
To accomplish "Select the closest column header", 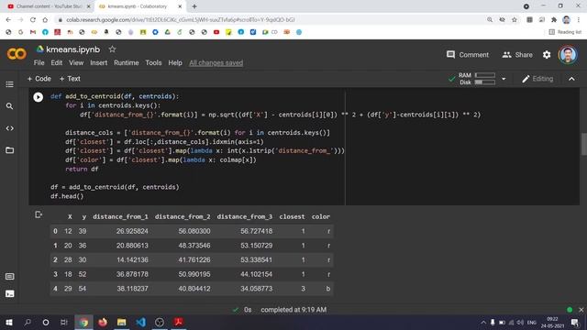I will pos(292,216).
